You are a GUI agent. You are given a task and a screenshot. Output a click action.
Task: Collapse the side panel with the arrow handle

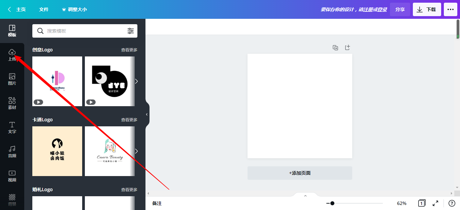click(x=147, y=114)
